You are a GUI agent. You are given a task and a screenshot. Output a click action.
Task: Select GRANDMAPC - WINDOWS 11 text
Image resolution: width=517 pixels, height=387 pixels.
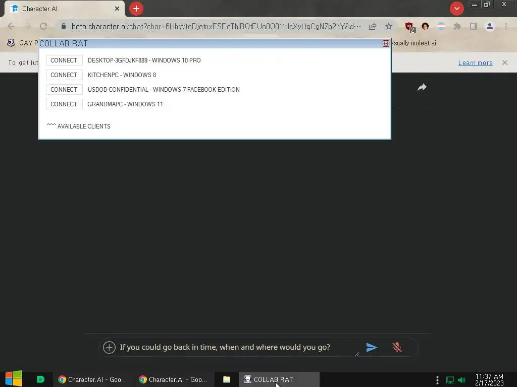[125, 104]
